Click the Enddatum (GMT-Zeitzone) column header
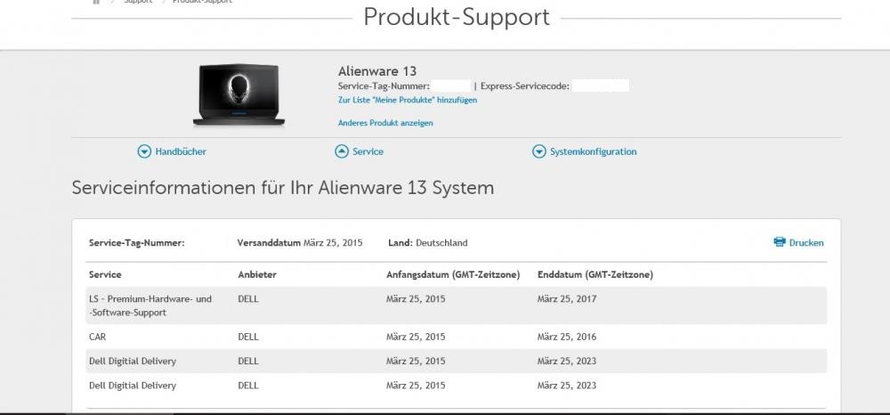This screenshot has height=415, width=890. click(595, 275)
